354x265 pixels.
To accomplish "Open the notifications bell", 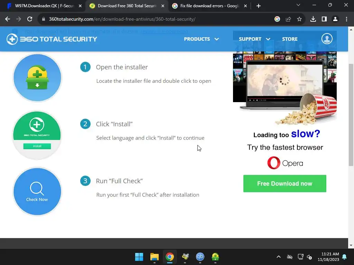I will [345, 257].
